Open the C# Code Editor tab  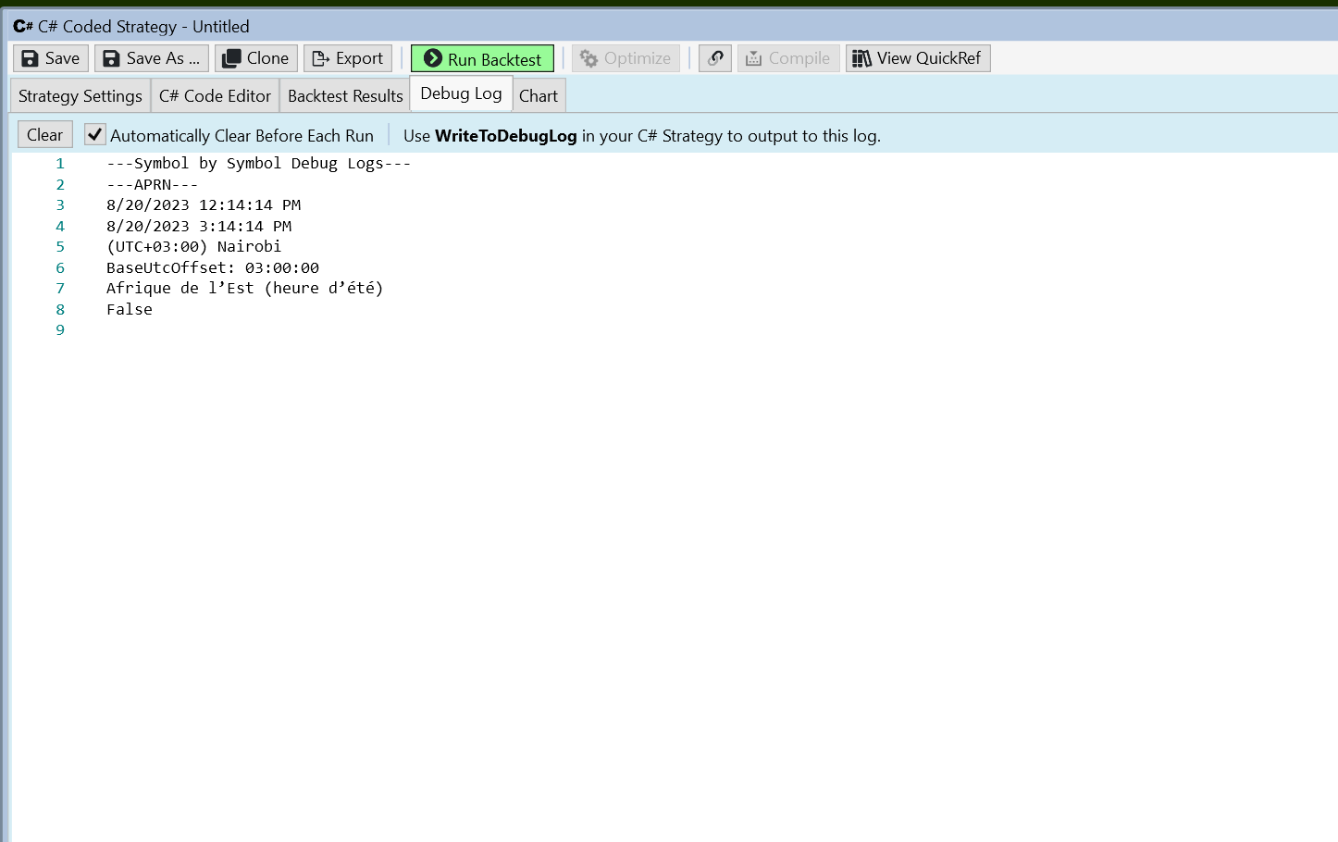215,96
